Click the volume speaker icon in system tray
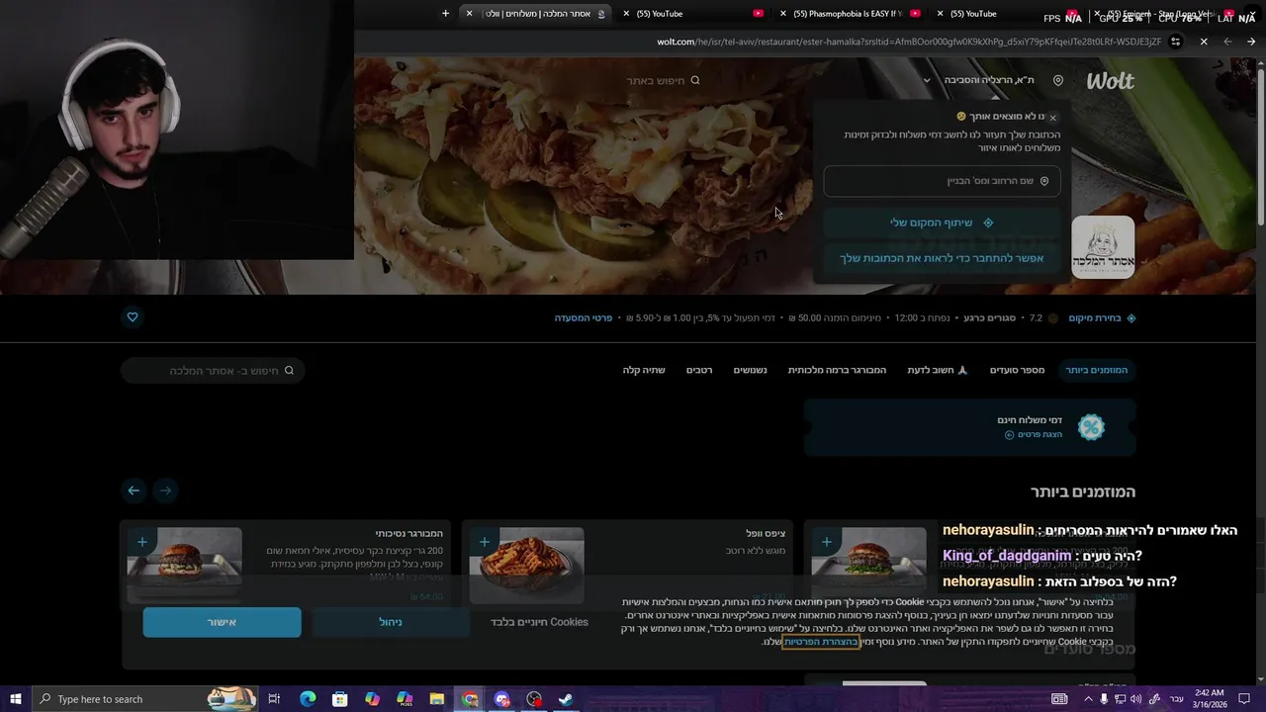1266x712 pixels. [x=1135, y=699]
